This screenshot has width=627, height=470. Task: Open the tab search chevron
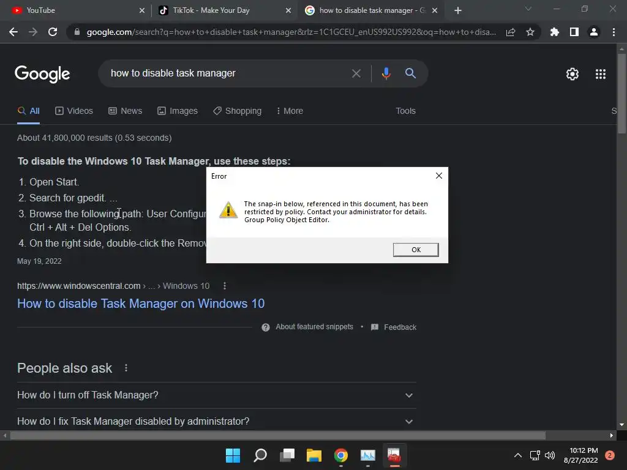pyautogui.click(x=528, y=9)
